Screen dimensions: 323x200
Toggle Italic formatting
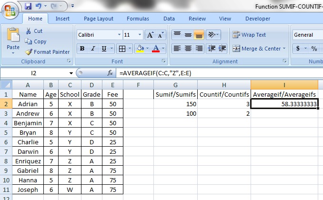click(x=92, y=49)
